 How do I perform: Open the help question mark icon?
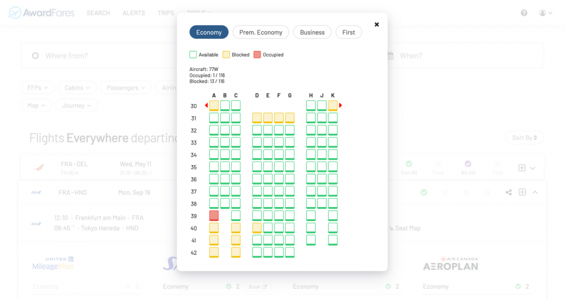[x=524, y=13]
